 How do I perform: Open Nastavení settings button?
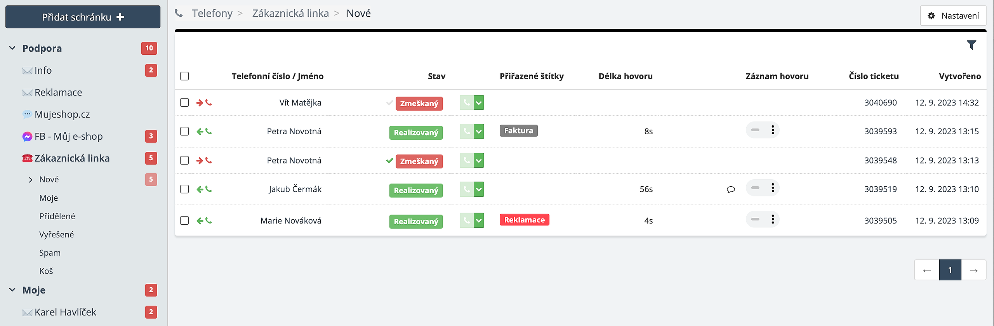953,16
